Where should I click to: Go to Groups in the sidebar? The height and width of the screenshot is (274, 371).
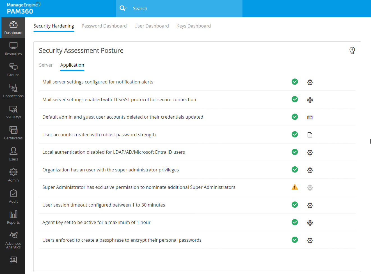(x=13, y=70)
